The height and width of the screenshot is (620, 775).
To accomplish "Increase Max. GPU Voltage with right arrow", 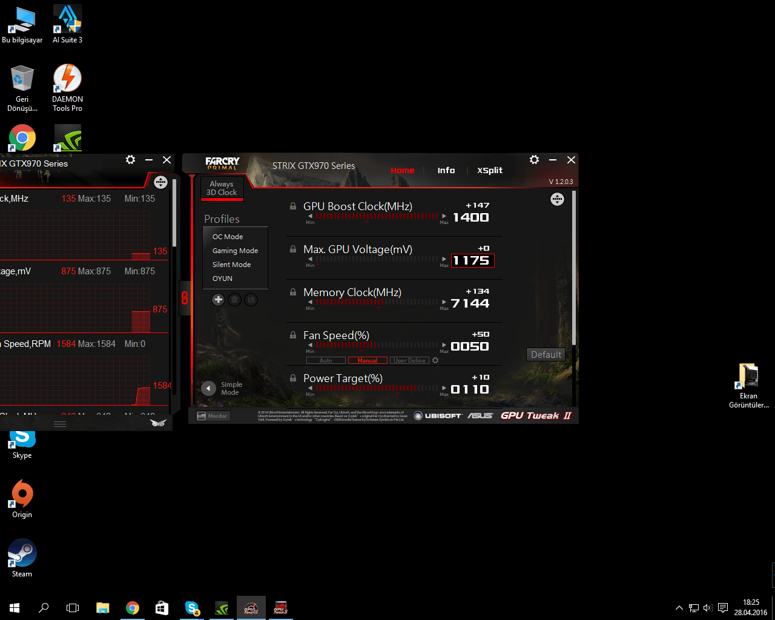I will (x=444, y=259).
